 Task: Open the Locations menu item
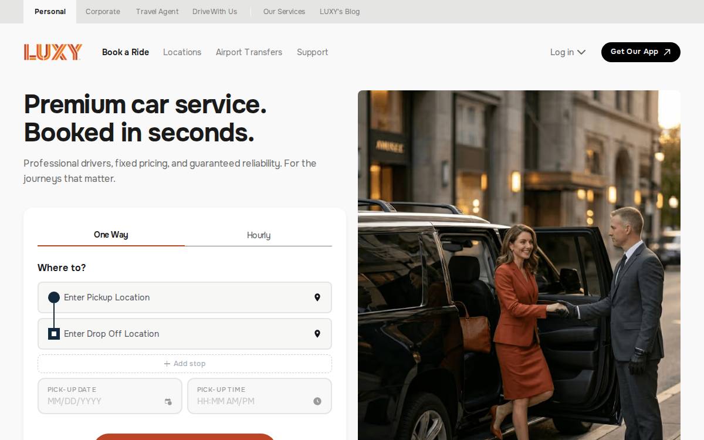pos(182,52)
